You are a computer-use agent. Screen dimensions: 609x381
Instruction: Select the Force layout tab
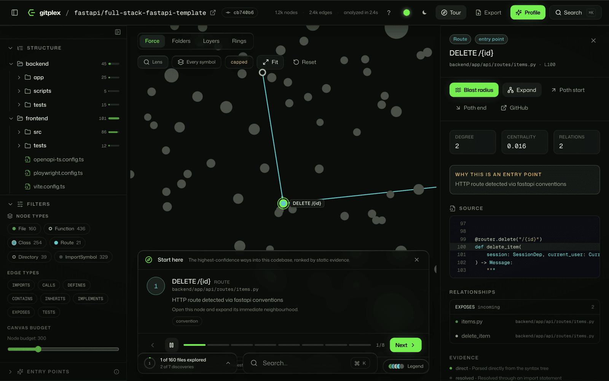[x=152, y=41]
